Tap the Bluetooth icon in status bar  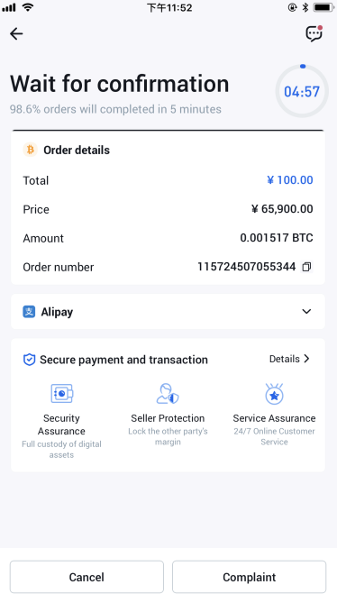click(305, 7)
